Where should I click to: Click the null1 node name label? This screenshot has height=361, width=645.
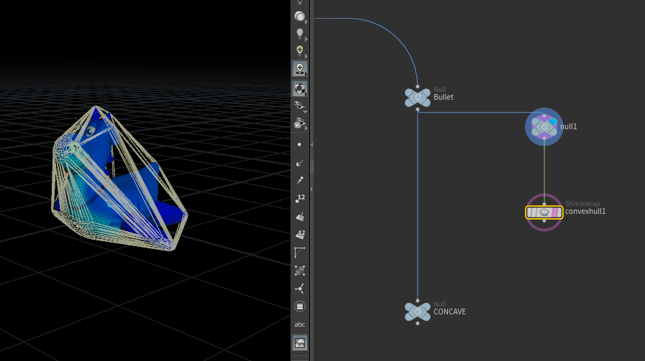[x=569, y=127]
